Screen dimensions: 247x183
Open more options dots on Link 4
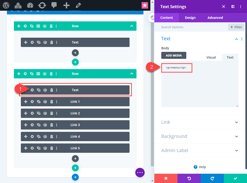pyautogui.click(x=57, y=137)
